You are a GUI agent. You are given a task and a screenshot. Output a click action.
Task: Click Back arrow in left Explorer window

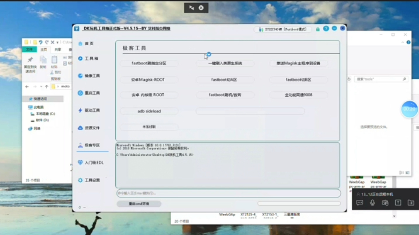click(27, 87)
